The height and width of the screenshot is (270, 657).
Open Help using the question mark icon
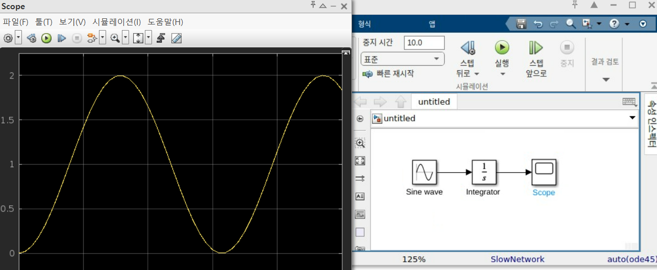click(x=615, y=24)
